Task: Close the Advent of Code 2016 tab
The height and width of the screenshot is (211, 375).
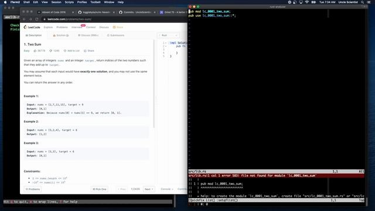Action: pyautogui.click(x=73, y=12)
